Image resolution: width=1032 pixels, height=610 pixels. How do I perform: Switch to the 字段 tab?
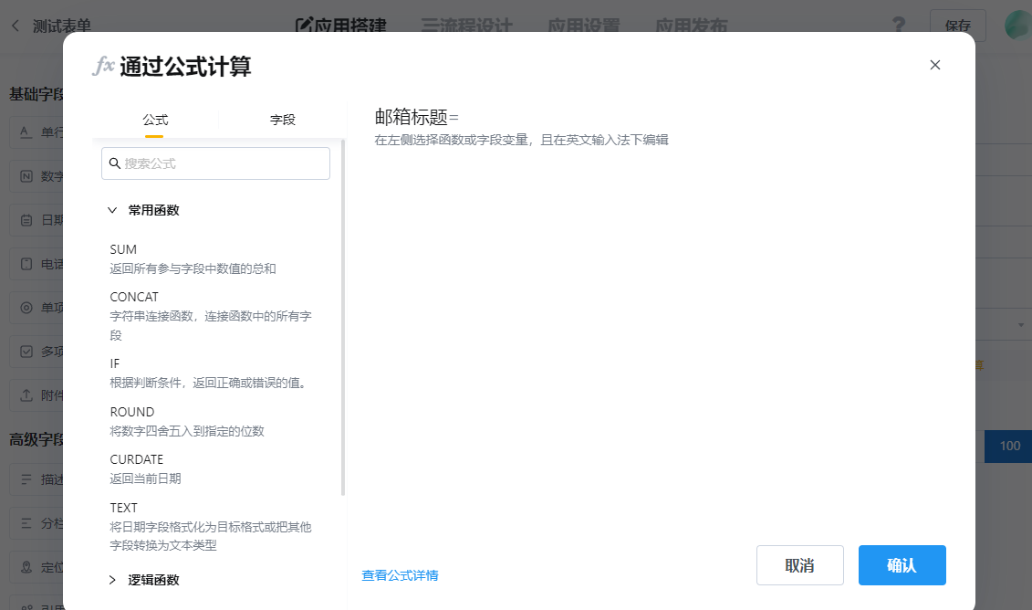[283, 120]
